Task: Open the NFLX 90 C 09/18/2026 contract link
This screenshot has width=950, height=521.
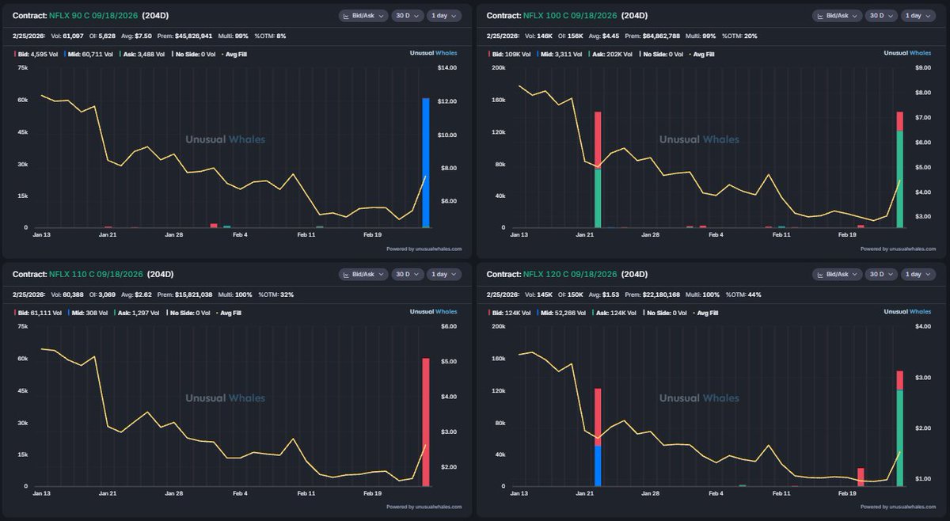Action: pos(95,15)
